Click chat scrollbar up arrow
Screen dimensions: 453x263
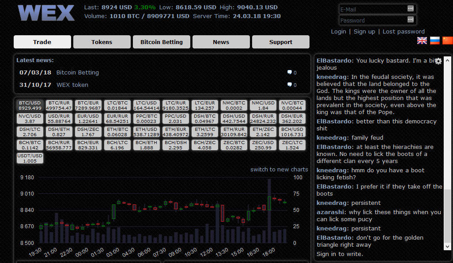coord(447,60)
